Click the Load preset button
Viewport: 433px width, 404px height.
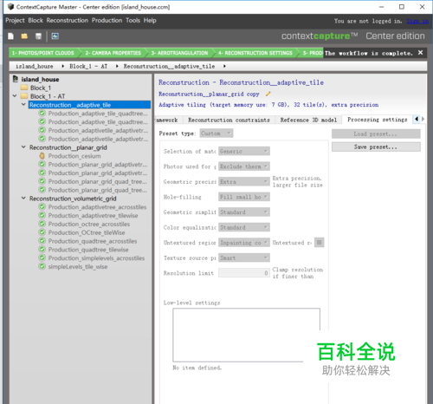376,134
